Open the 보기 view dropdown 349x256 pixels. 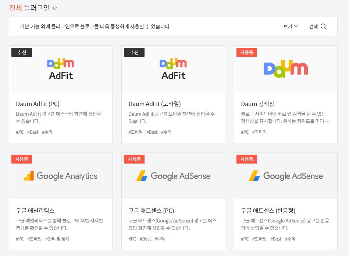pos(291,27)
